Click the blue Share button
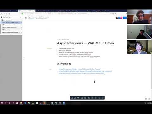 [125, 18]
